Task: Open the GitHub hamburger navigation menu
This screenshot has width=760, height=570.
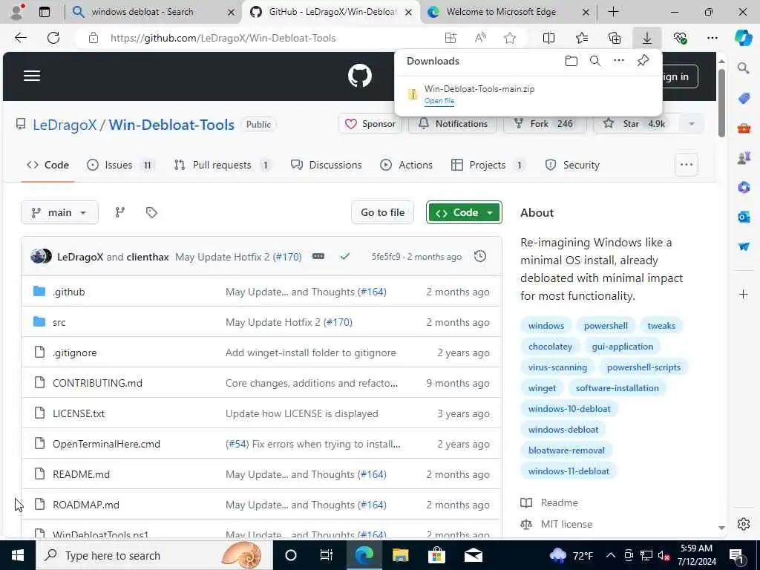Action: pos(32,76)
